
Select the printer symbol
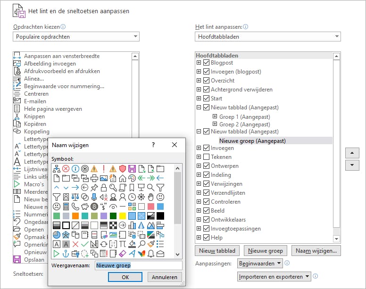click(x=94, y=178)
